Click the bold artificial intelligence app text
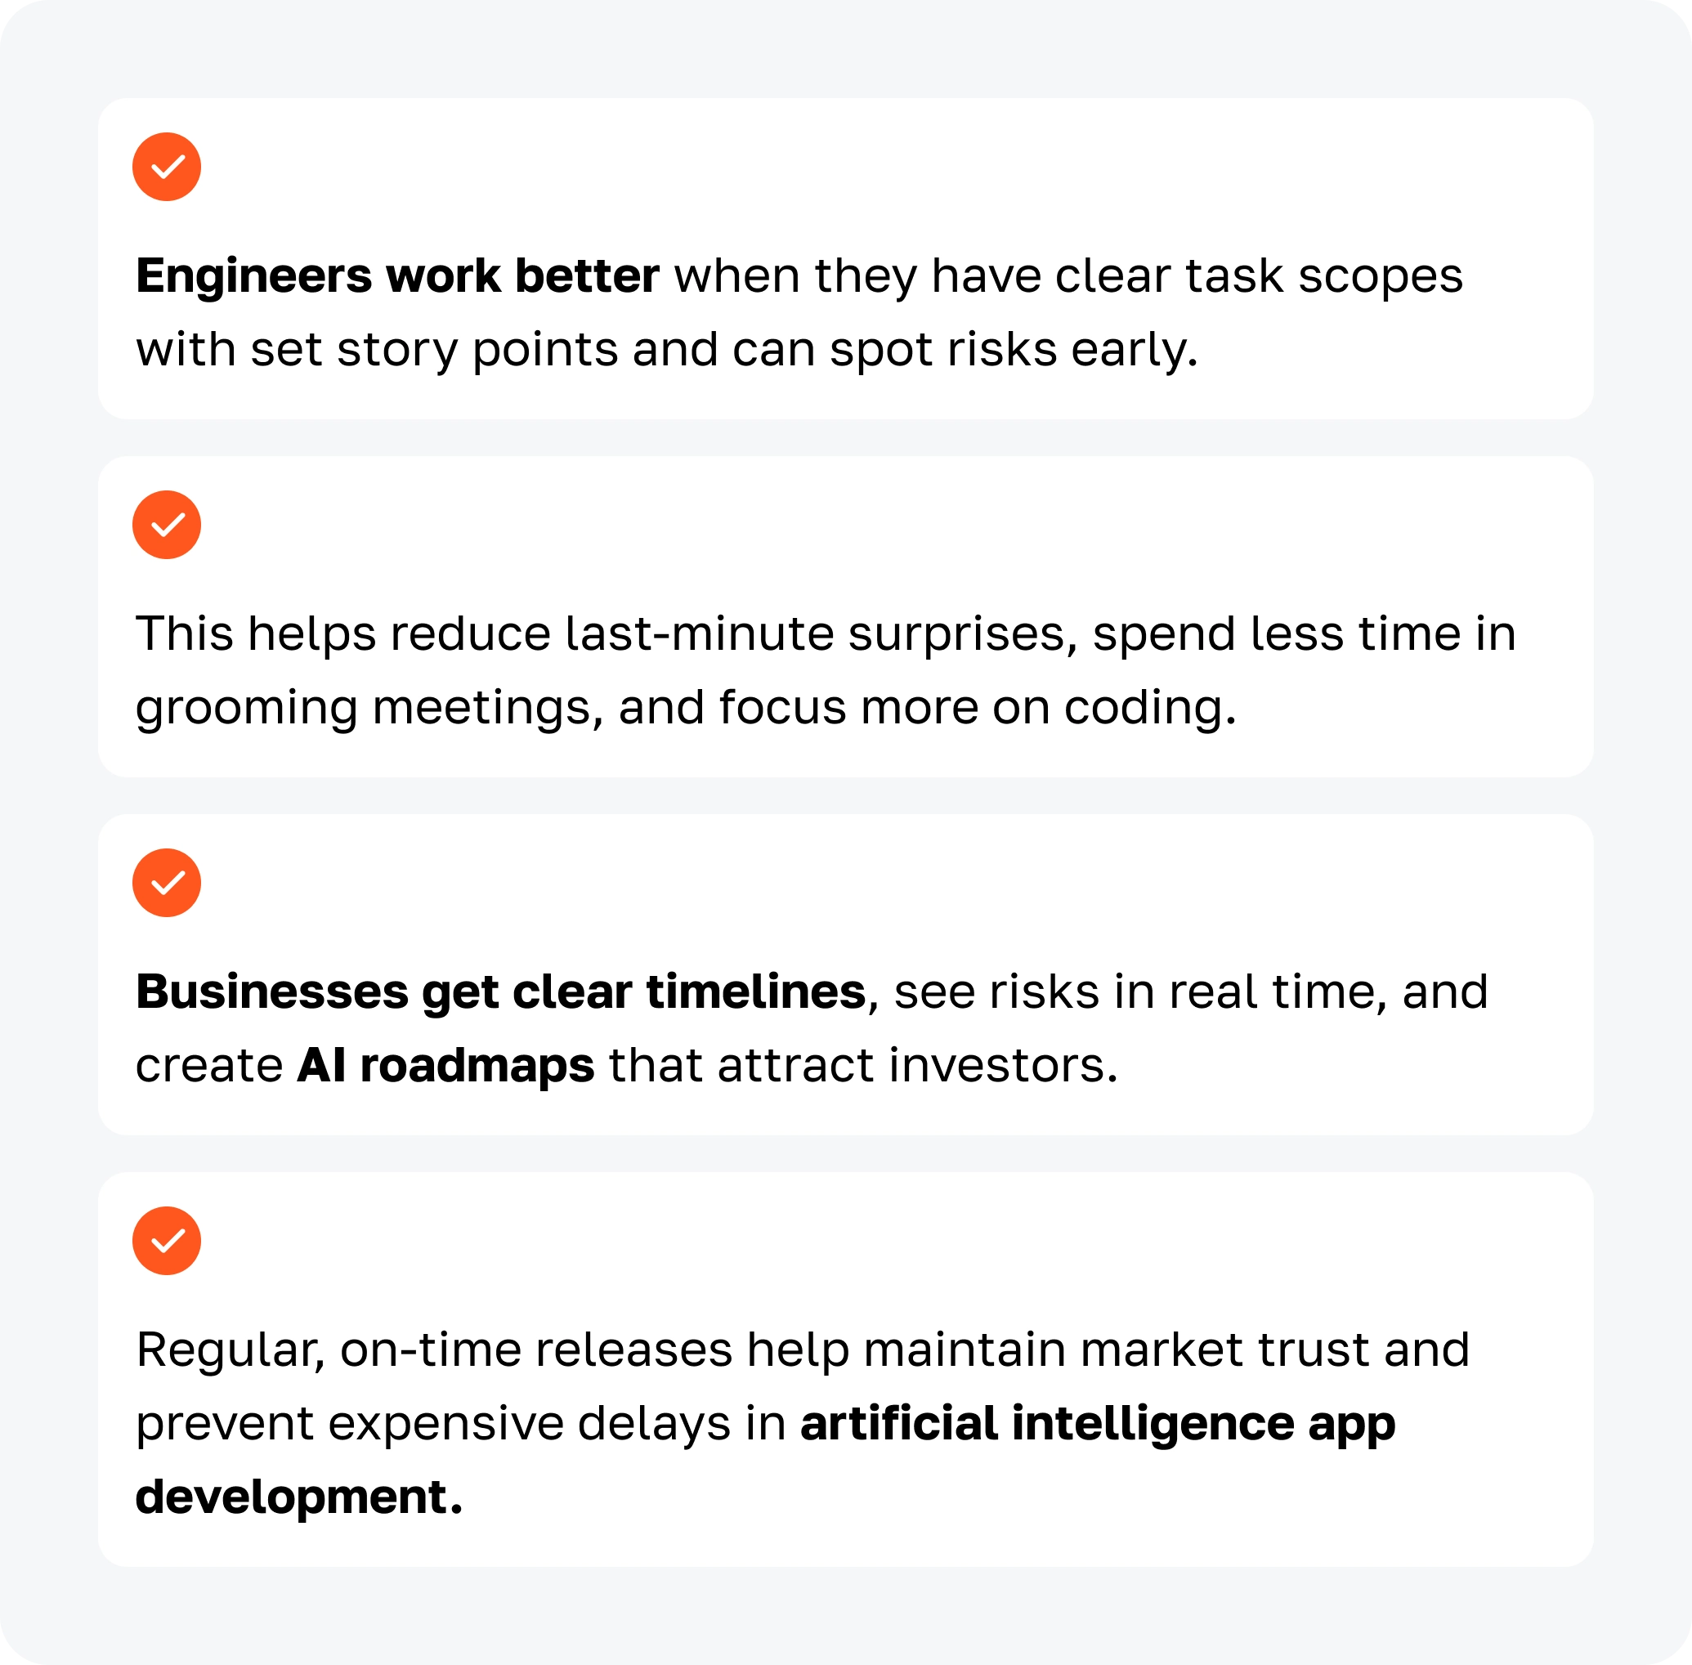Image resolution: width=1692 pixels, height=1665 pixels. [1098, 1424]
